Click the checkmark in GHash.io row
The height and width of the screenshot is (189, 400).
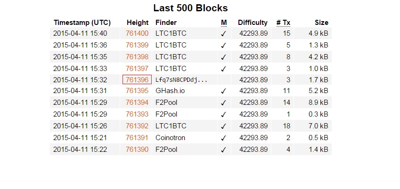point(223,91)
